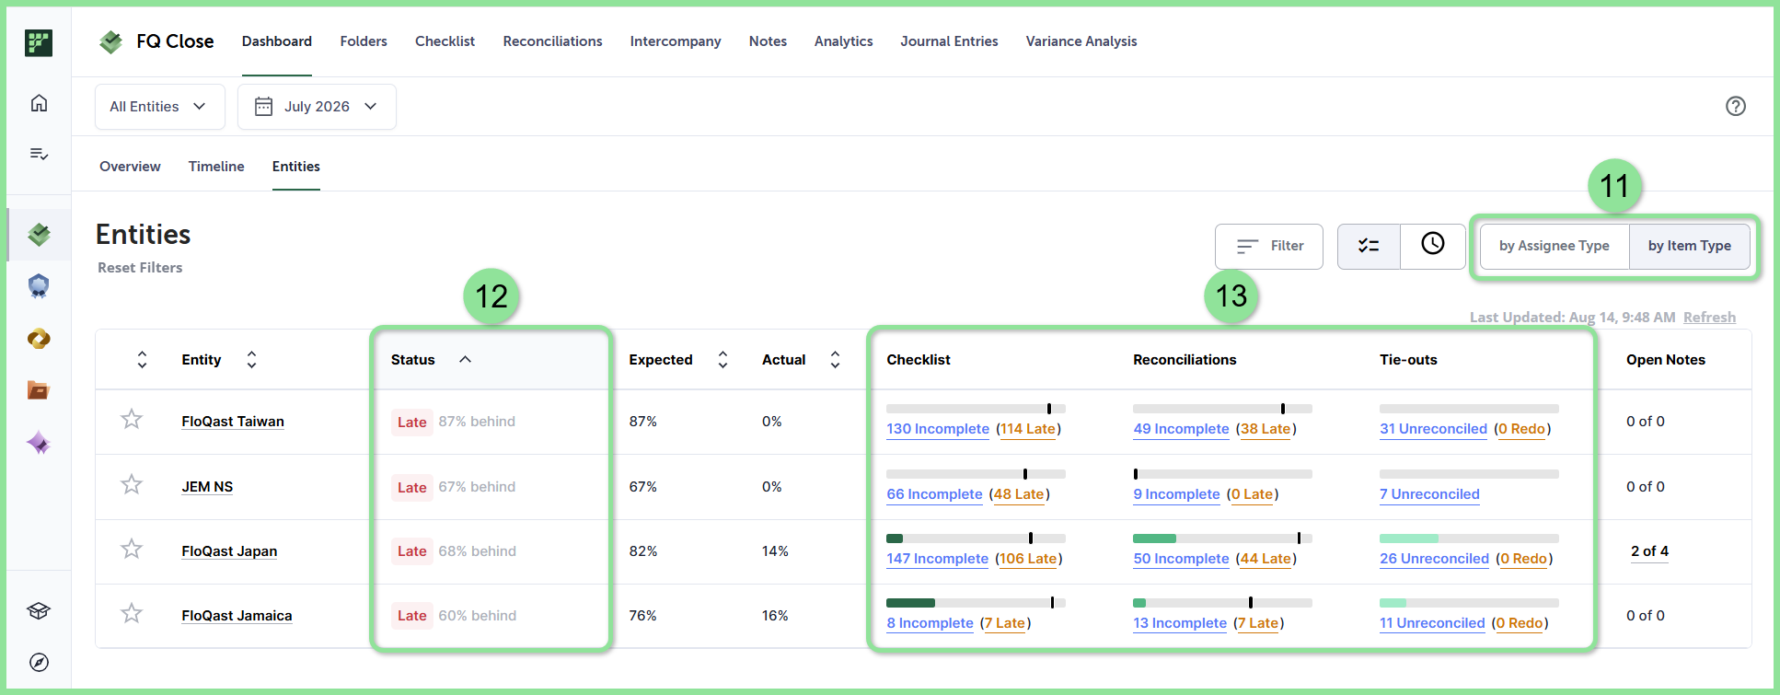Open 49 Incomplete reconciliations
Screen dimensions: 1780x695
click(1181, 429)
